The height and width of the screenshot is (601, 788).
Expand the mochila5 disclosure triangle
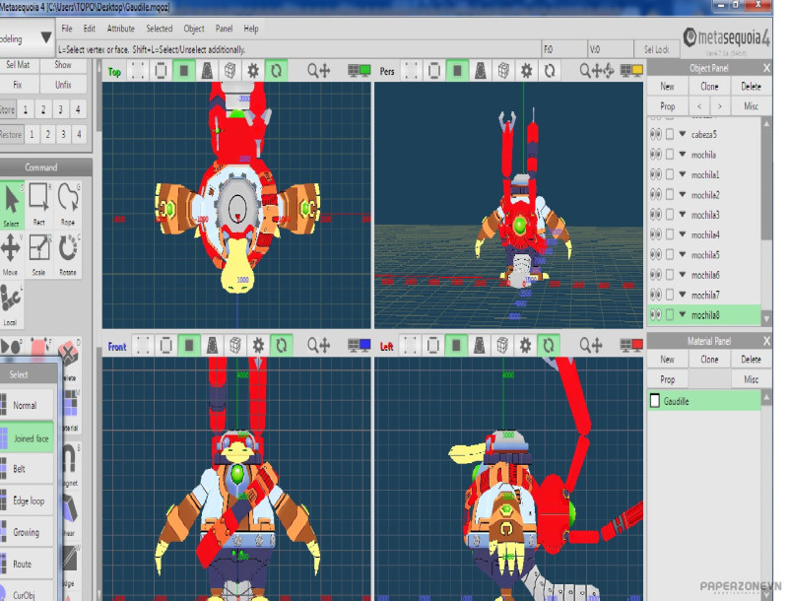[x=683, y=255]
